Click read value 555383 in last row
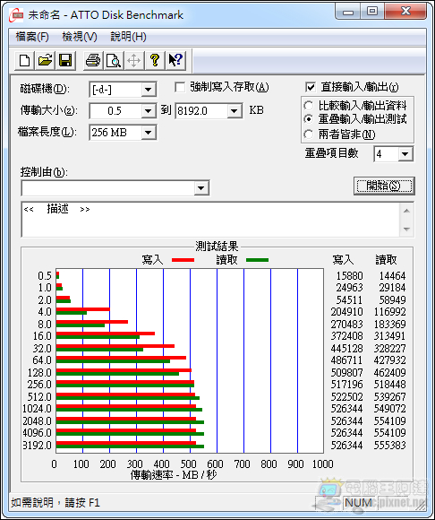Image resolution: width=435 pixels, height=520 pixels. pos(389,445)
